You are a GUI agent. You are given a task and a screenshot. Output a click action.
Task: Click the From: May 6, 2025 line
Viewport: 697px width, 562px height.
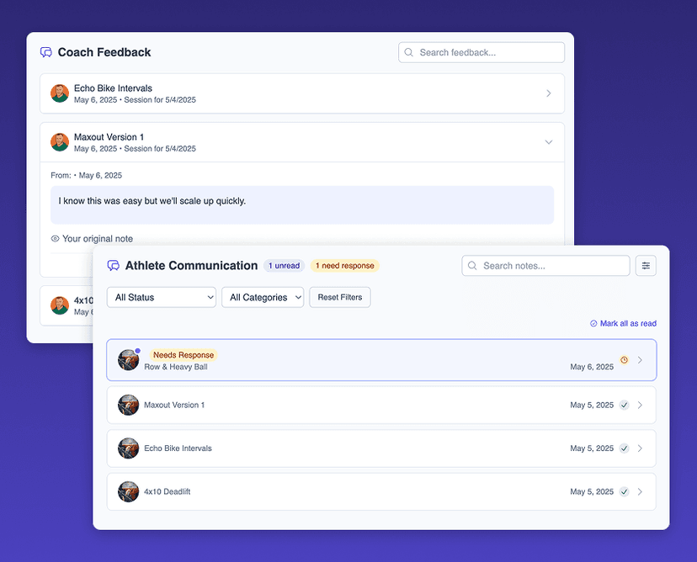tap(86, 176)
